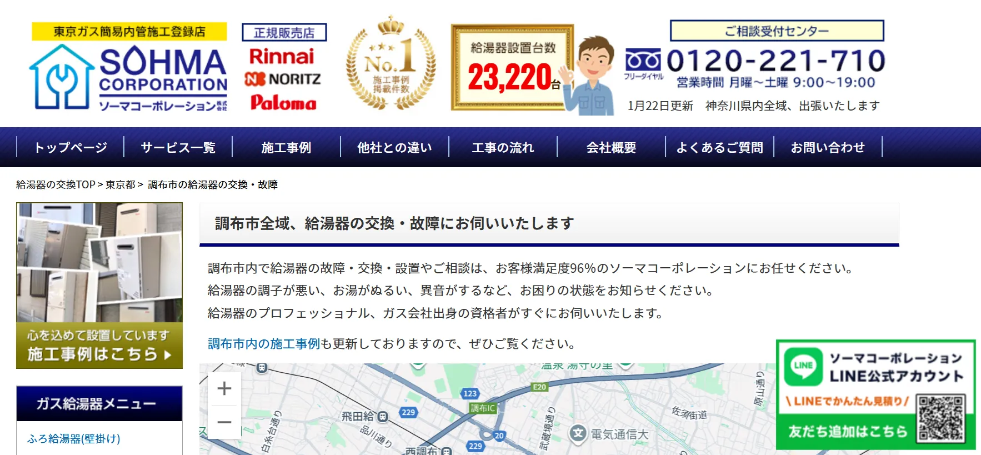Zoom in on the map

click(224, 388)
